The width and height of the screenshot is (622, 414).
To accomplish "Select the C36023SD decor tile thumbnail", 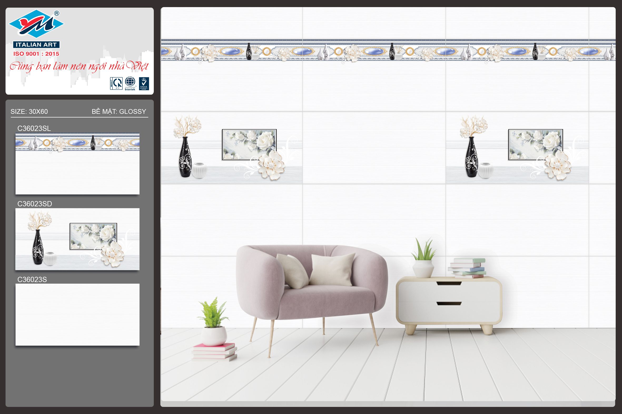I will coord(77,239).
